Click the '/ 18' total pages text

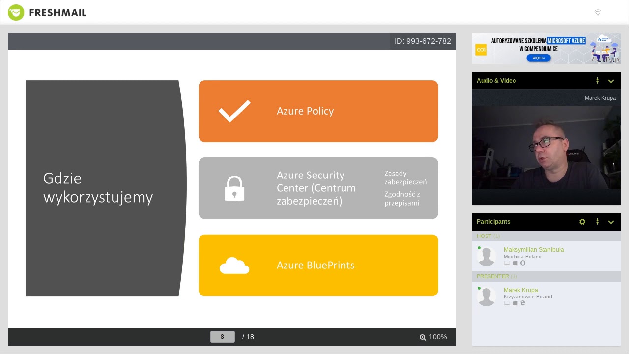[248, 337]
